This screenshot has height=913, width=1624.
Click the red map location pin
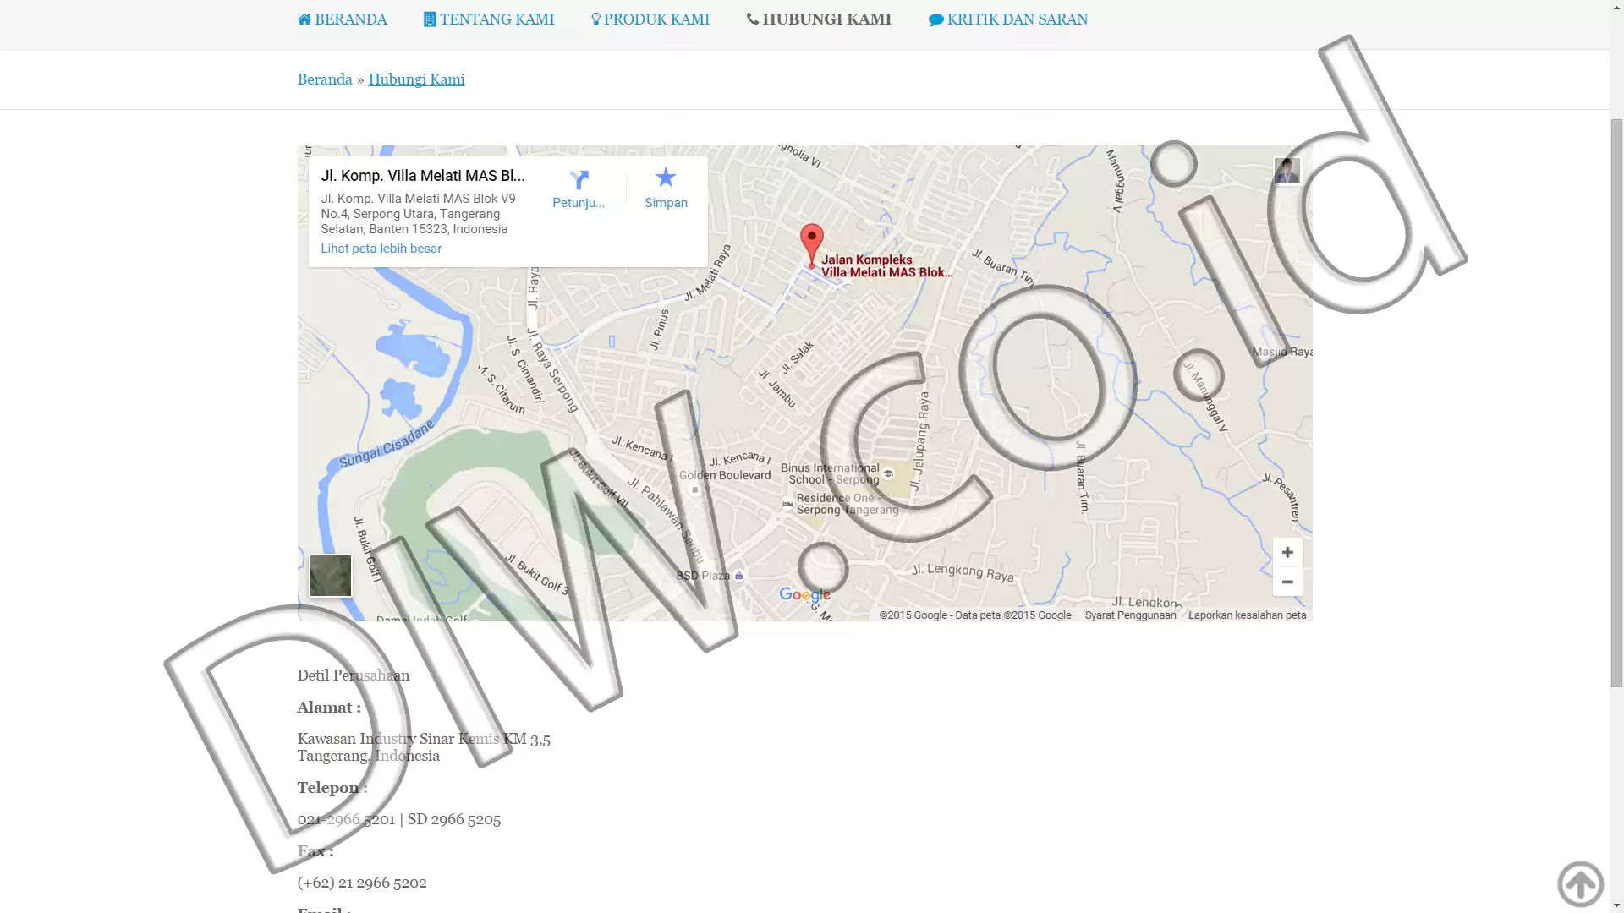pos(812,245)
